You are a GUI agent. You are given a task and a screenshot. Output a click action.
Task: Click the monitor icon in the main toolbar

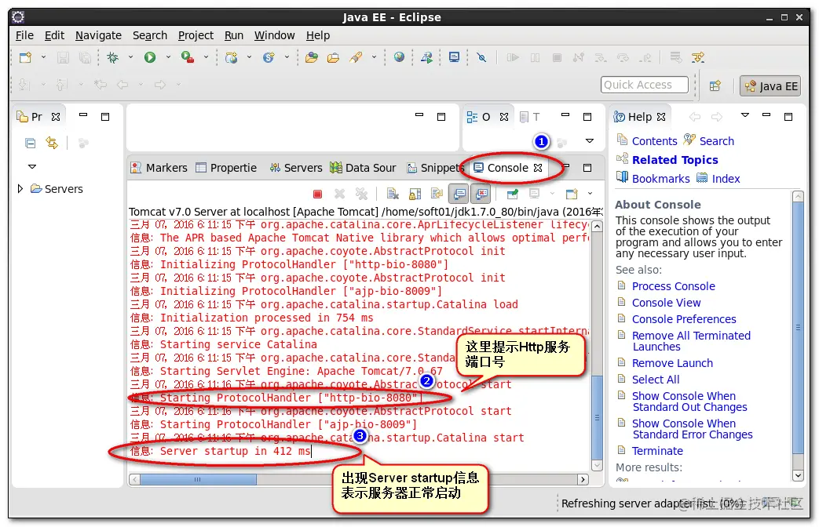point(455,57)
